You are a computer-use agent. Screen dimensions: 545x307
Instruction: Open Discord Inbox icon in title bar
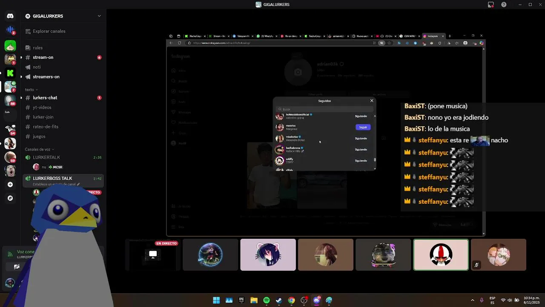point(490,5)
